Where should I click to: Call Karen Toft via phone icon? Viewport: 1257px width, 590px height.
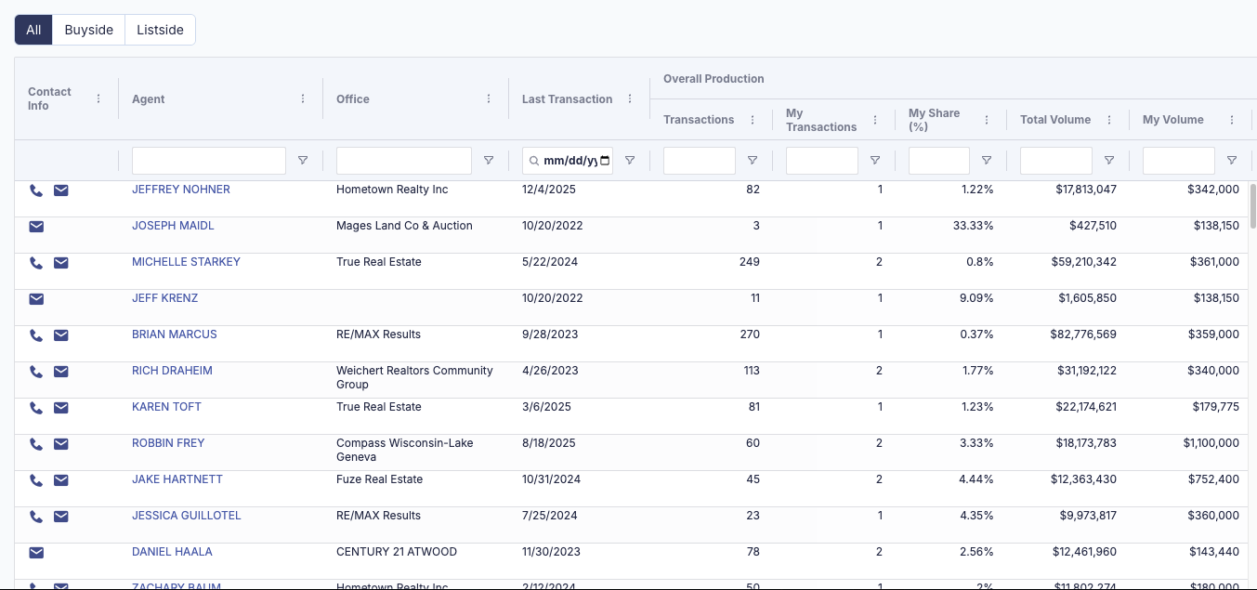36,408
